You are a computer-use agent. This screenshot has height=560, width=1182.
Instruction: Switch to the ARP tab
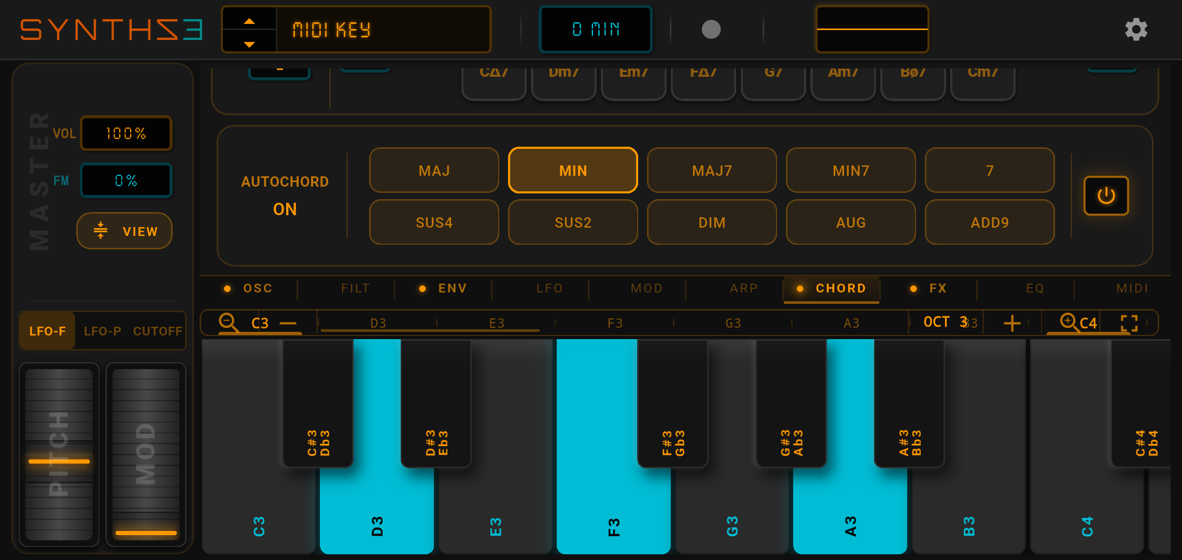(744, 288)
